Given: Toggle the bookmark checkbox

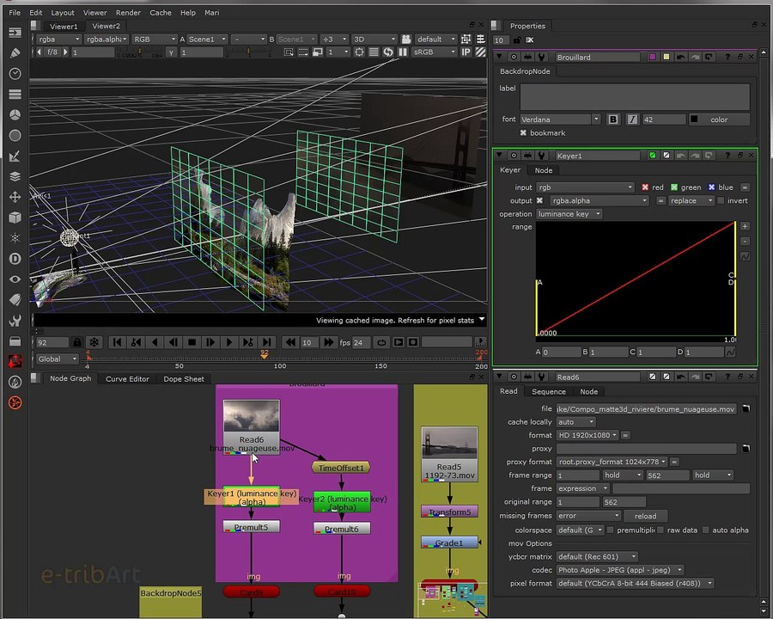Looking at the screenshot, I should pyautogui.click(x=524, y=133).
